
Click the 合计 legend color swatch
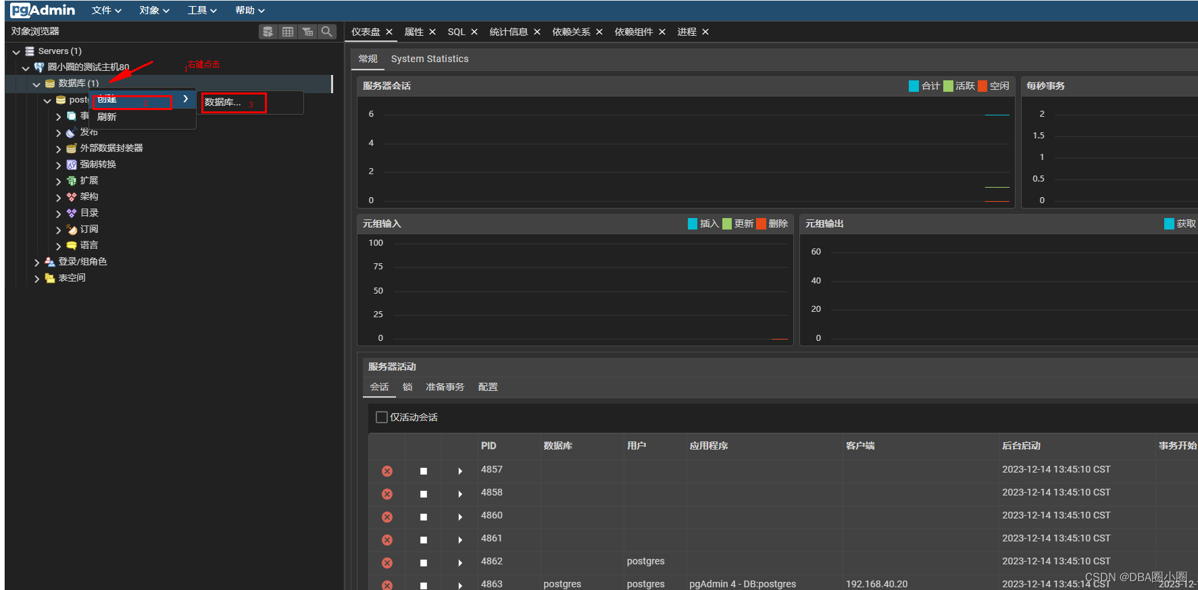(x=914, y=86)
